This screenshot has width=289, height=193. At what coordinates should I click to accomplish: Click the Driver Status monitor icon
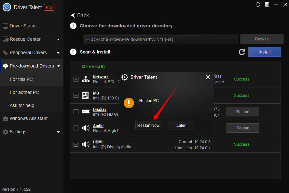[5, 26]
